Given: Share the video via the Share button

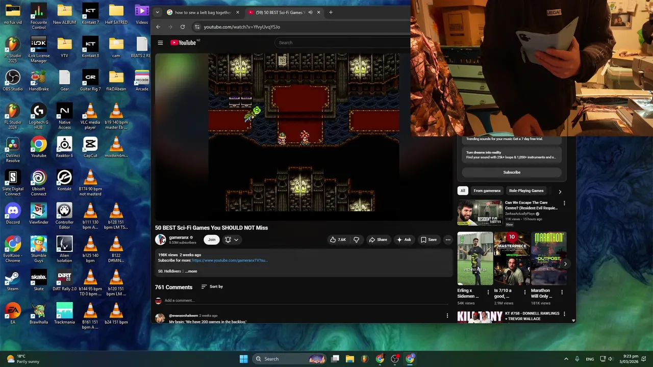Looking at the screenshot, I should (x=378, y=240).
